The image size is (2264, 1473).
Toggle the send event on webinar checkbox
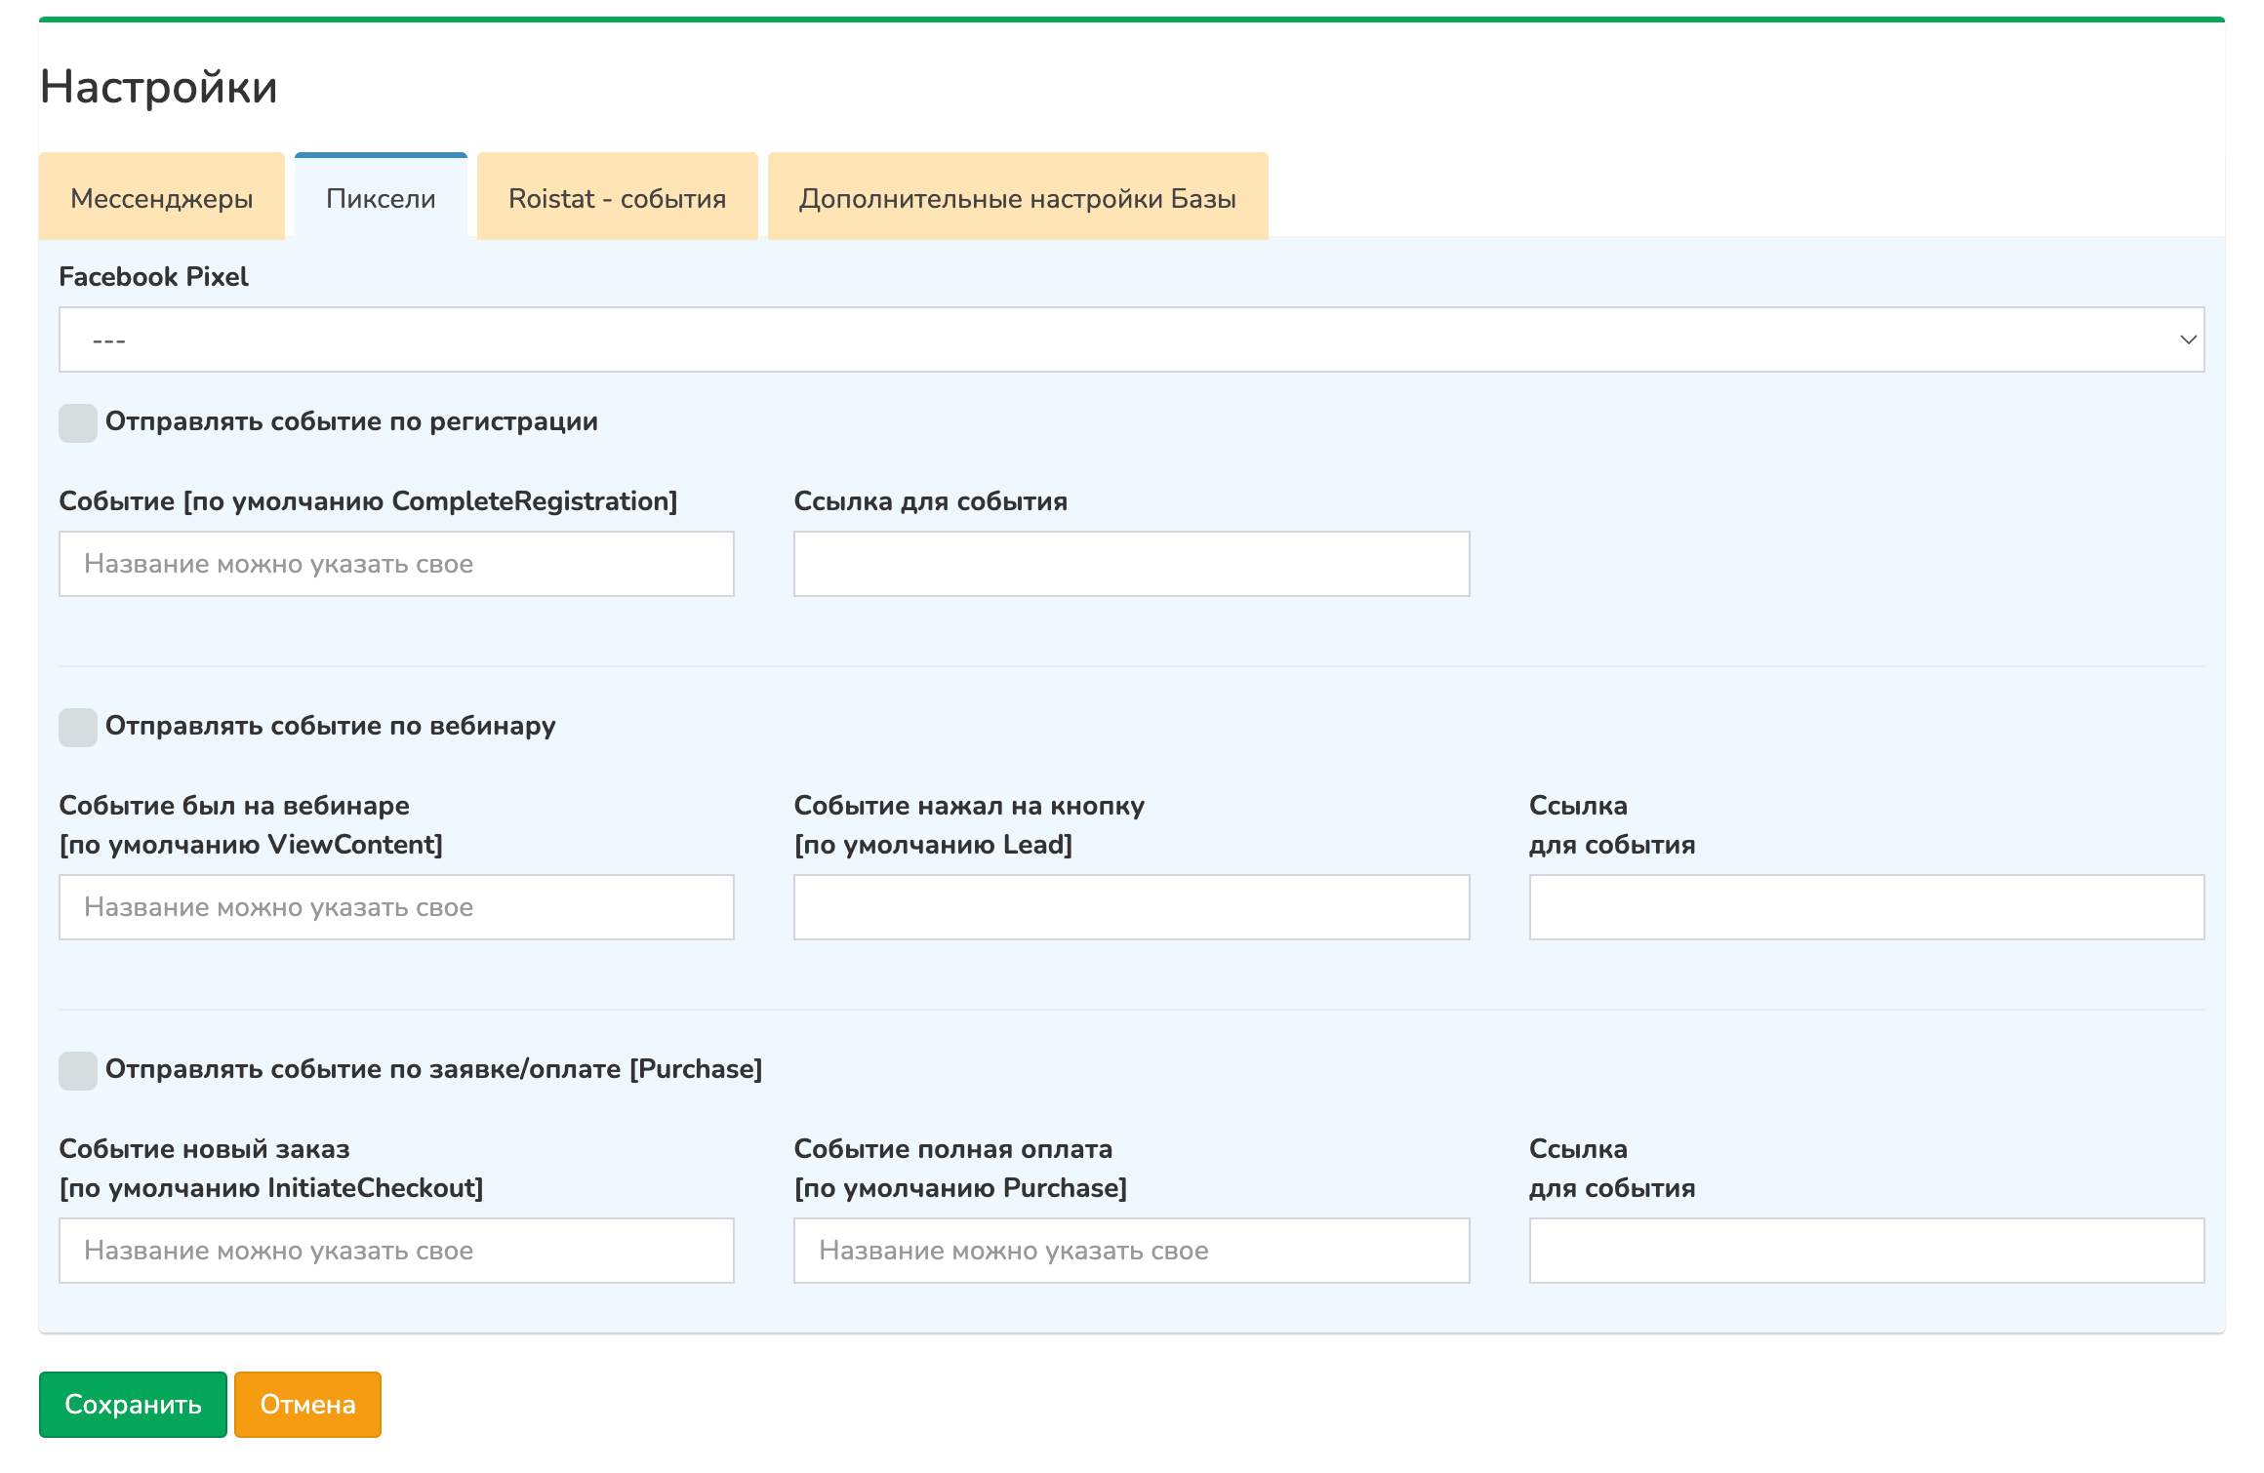[78, 728]
